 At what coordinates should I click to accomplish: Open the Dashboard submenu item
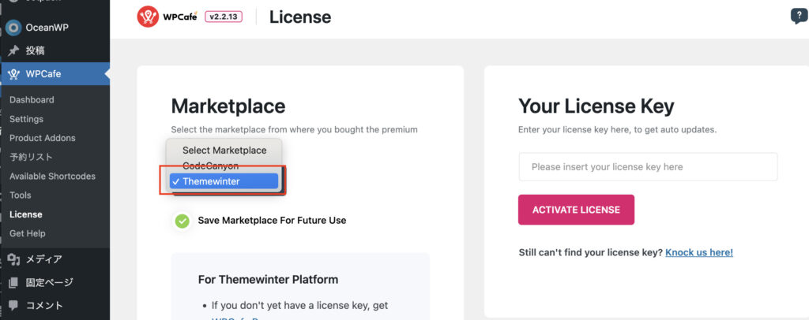pos(32,100)
